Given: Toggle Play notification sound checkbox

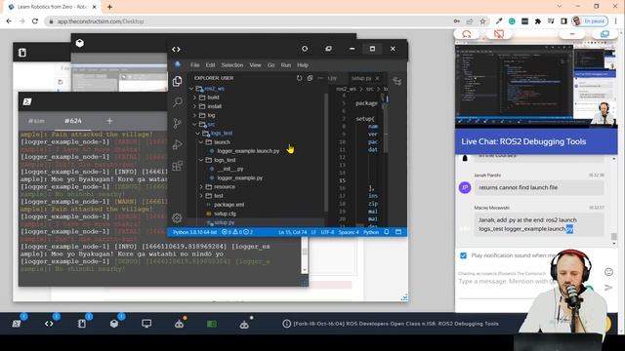Looking at the screenshot, I should coord(463,255).
